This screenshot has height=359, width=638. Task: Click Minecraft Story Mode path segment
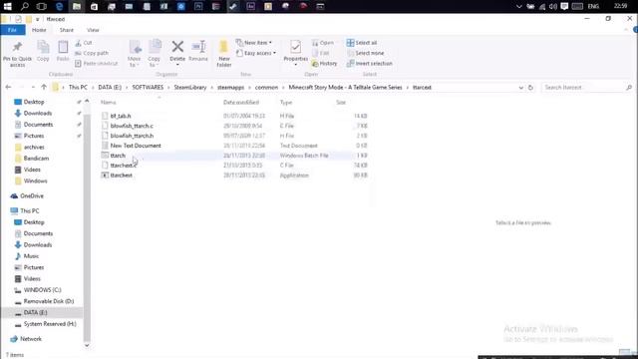pyautogui.click(x=345, y=87)
